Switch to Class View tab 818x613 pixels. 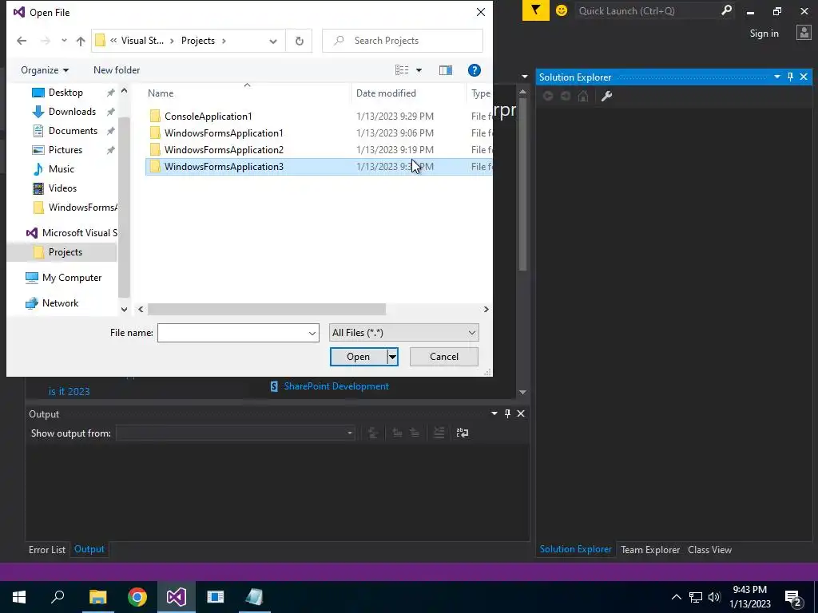click(x=709, y=550)
